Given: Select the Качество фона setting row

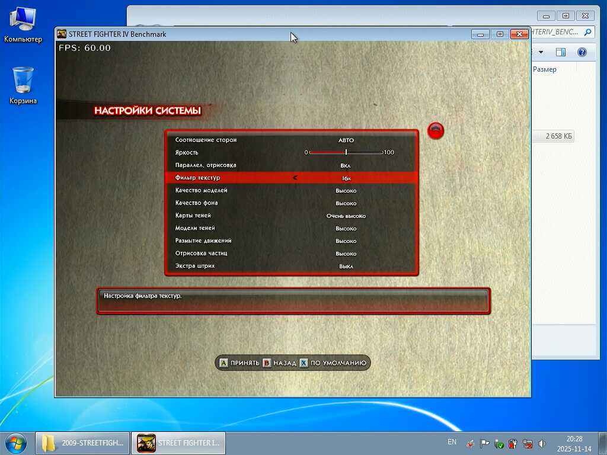Looking at the screenshot, I should pyautogui.click(x=292, y=203).
